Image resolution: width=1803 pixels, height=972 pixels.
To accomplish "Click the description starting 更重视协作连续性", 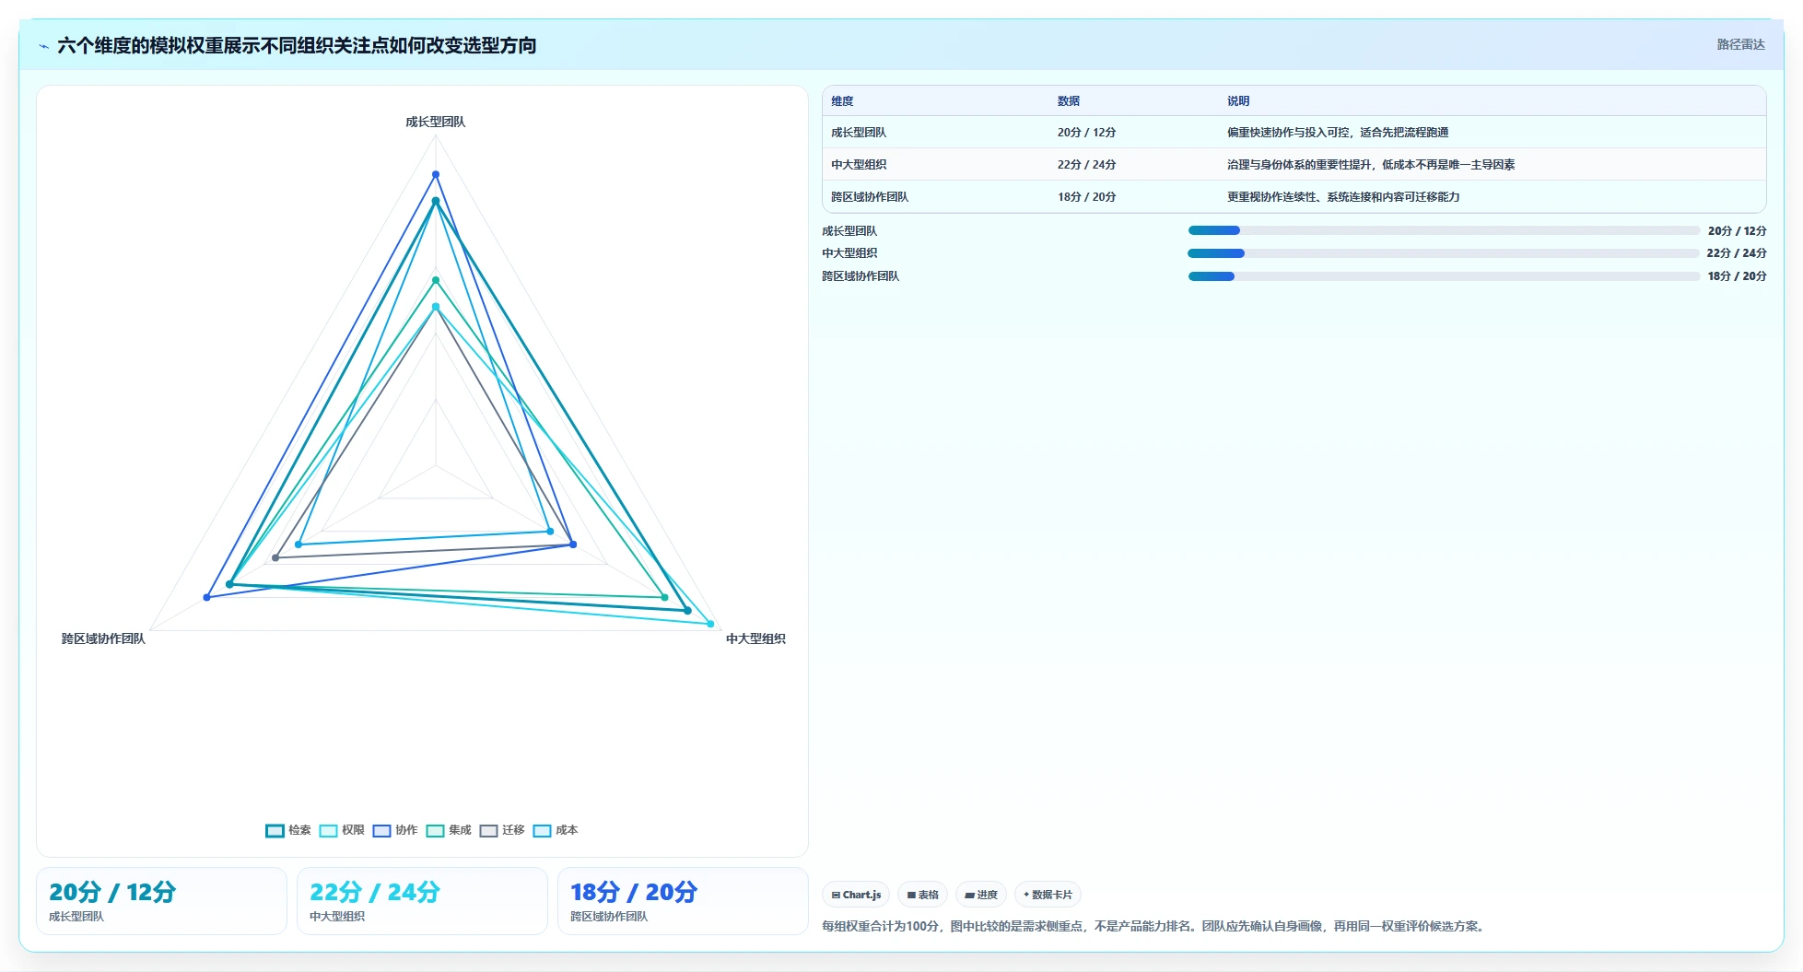I will pos(1343,197).
